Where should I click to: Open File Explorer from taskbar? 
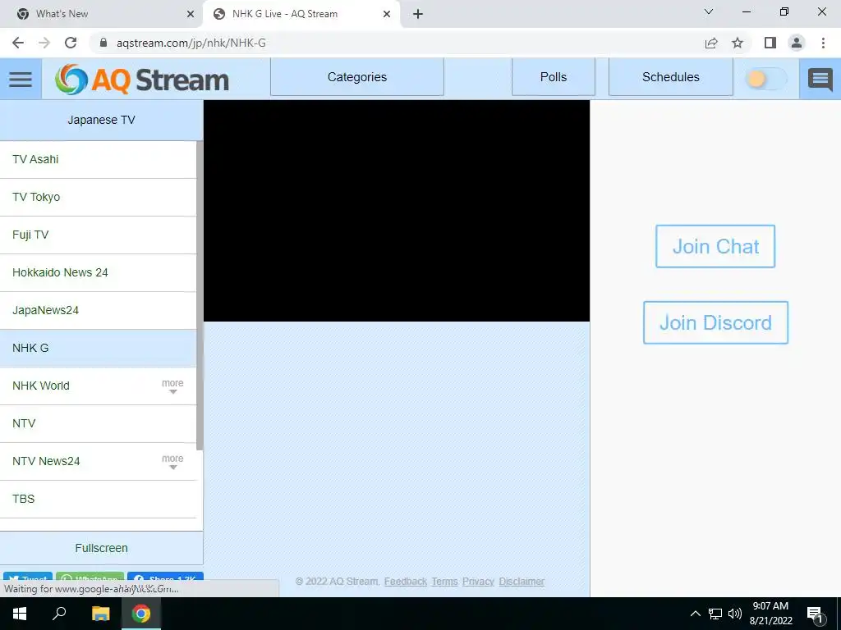click(x=100, y=614)
